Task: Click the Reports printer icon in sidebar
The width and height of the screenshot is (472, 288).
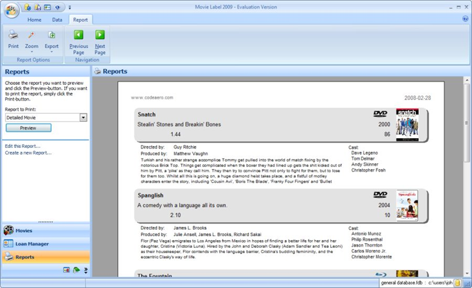Action: [x=8, y=256]
